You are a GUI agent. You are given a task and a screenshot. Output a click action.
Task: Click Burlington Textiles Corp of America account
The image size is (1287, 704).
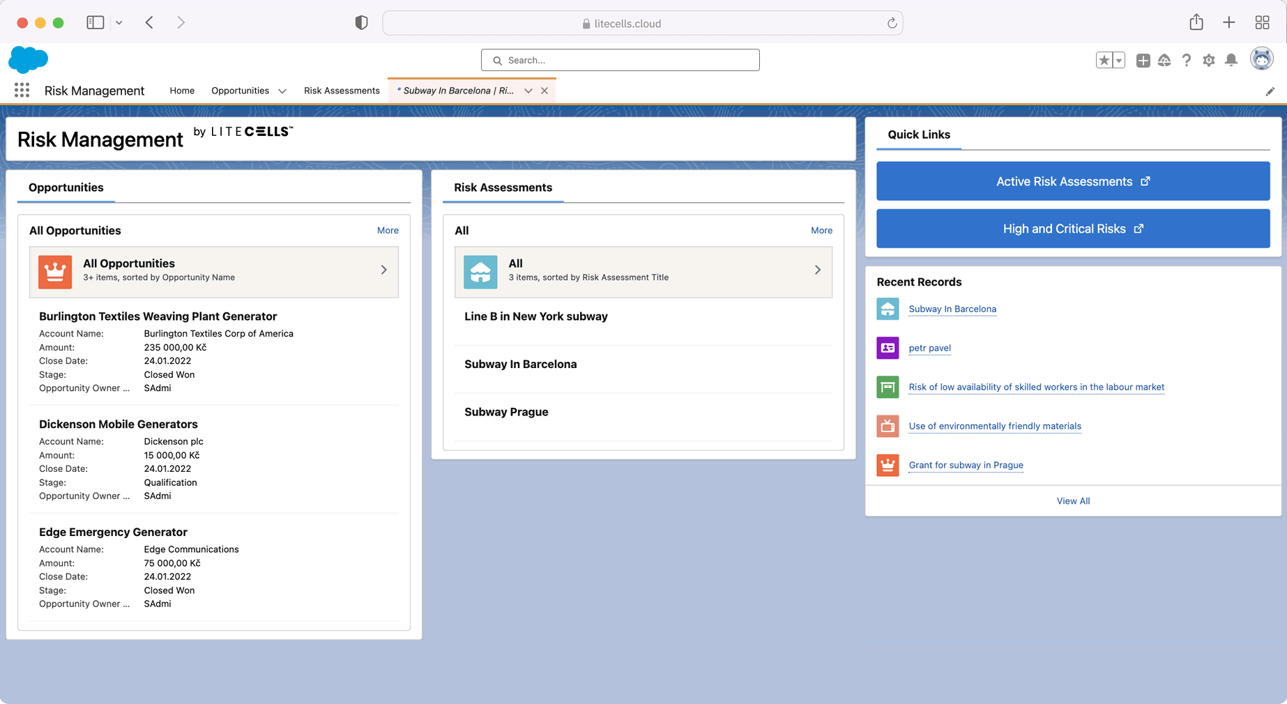coord(218,334)
